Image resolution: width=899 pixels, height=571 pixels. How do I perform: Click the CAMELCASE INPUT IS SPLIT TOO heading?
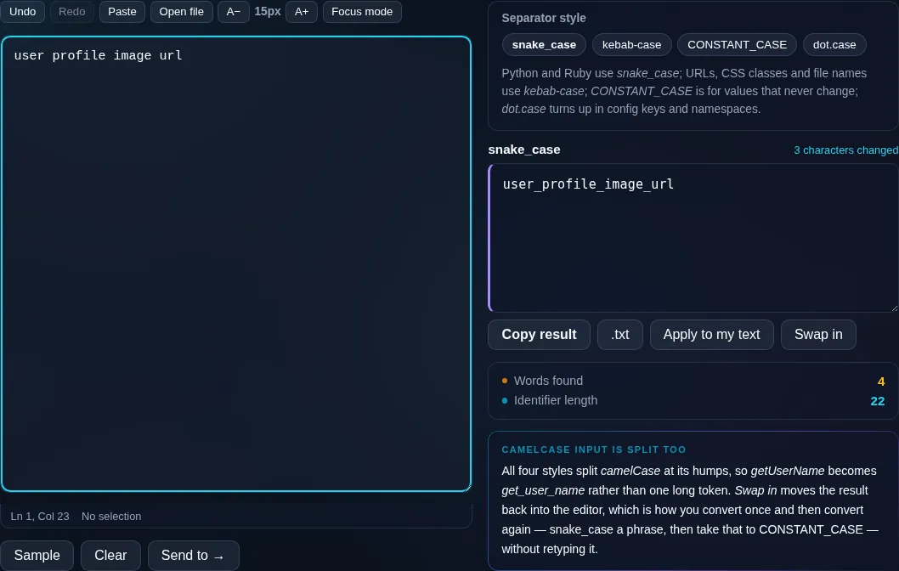click(x=593, y=449)
